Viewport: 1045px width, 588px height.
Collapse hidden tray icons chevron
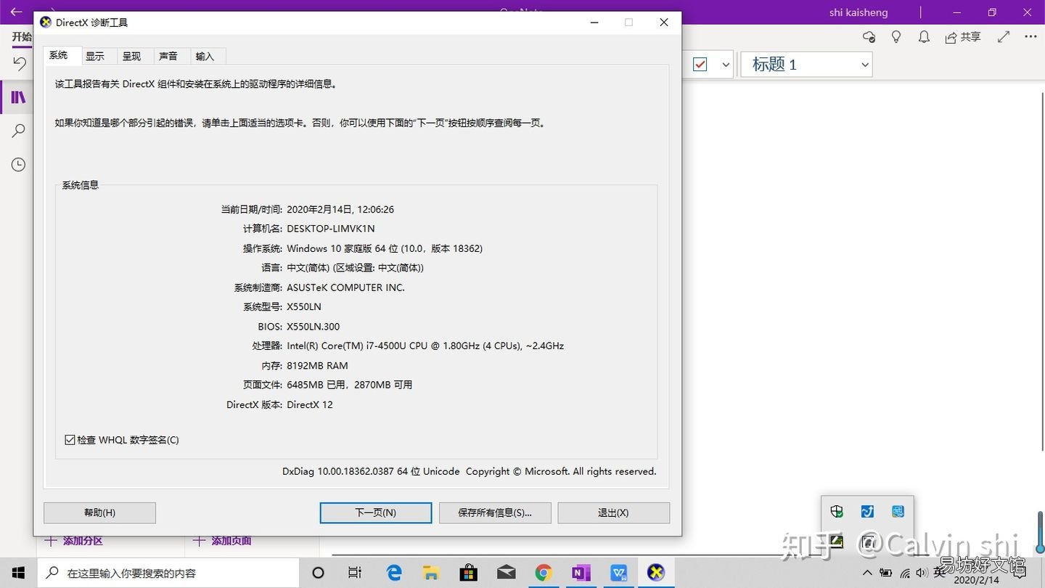868,573
